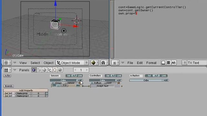Add a new actuator to Cube

pyautogui.click(x=165, y=80)
